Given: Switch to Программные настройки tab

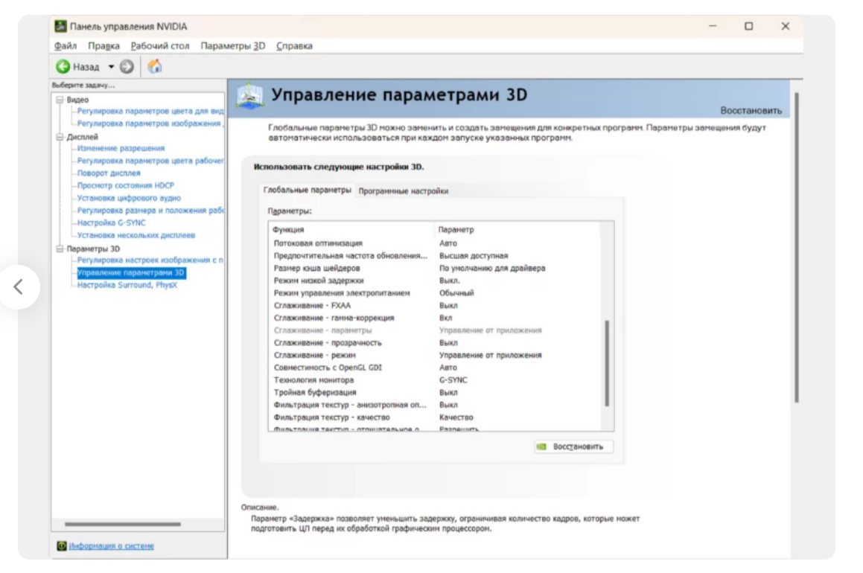Looking at the screenshot, I should point(404,191).
